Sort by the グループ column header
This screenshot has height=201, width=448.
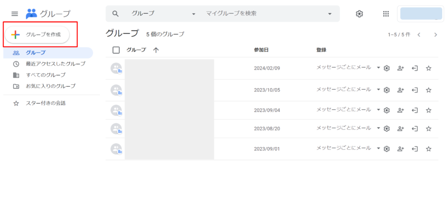click(x=136, y=50)
